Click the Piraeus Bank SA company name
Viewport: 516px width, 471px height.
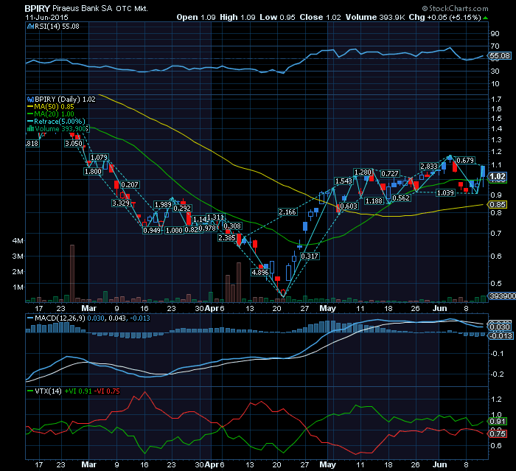(83, 8)
